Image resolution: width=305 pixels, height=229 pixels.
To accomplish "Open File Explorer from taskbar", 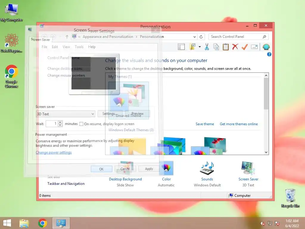I will [24, 223].
